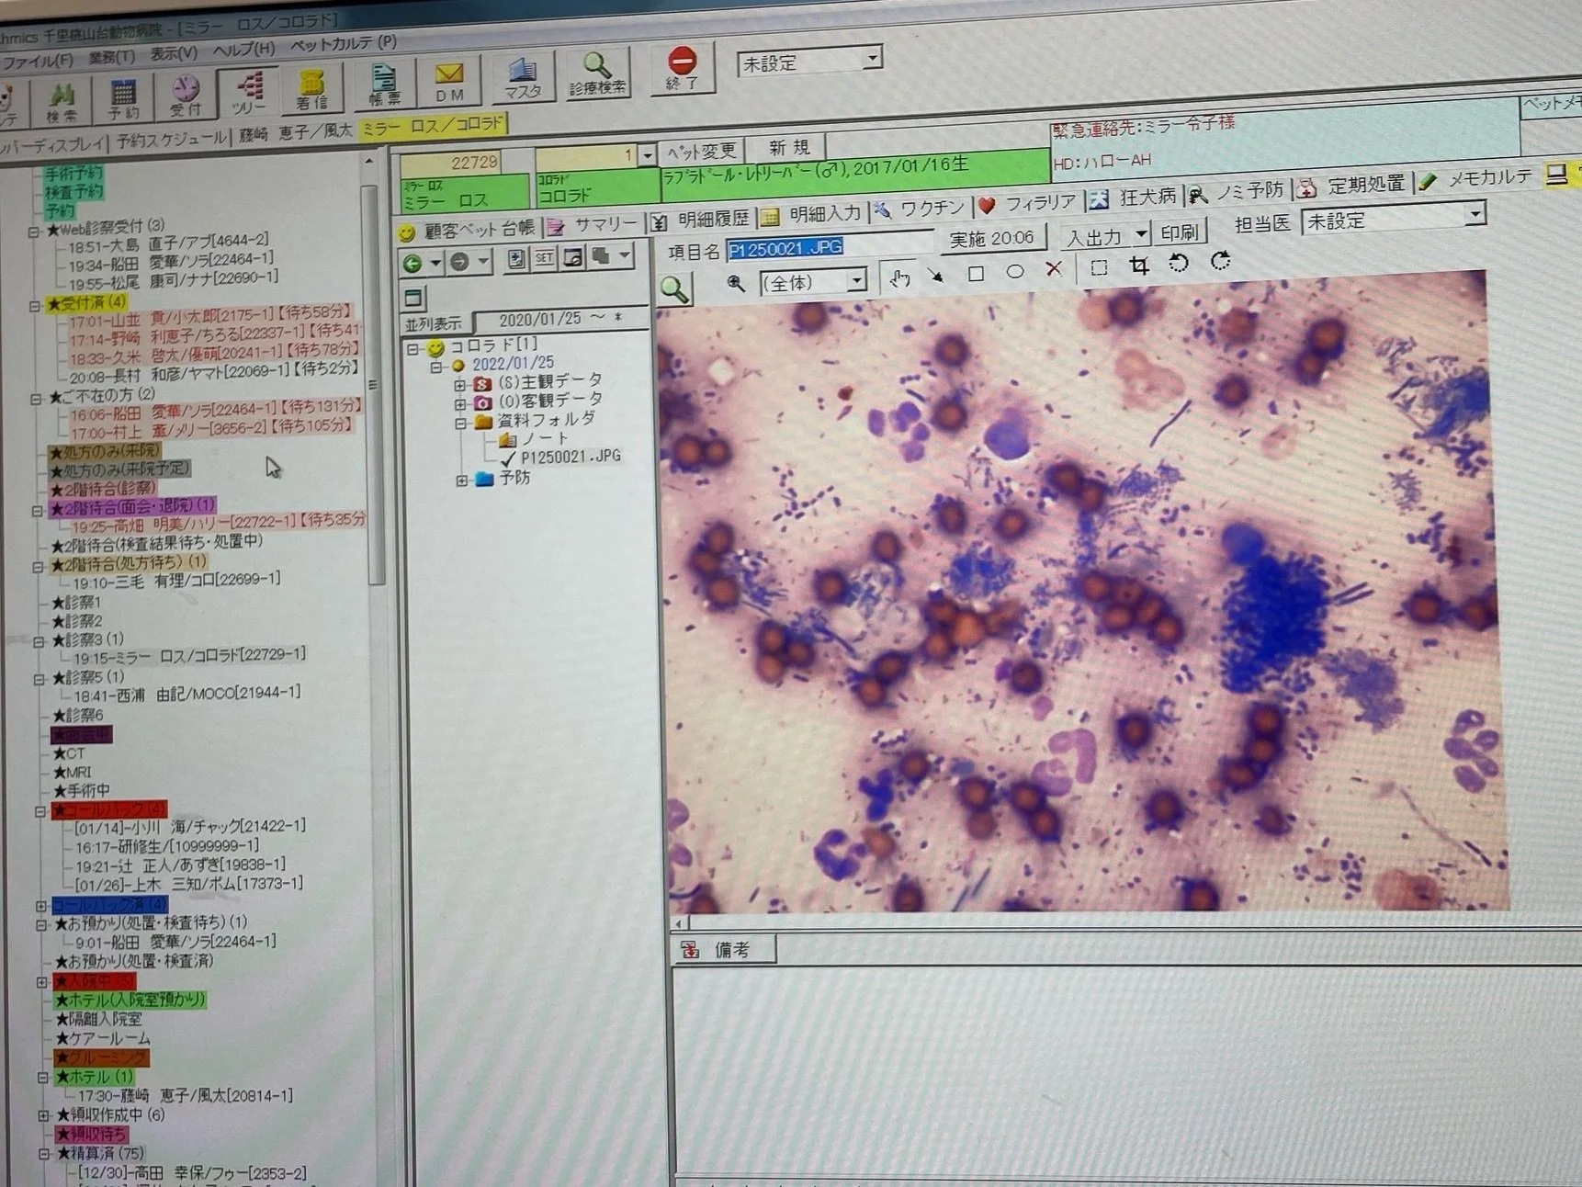Collapse the ★受付済 (4) tree node
This screenshot has width=1582, height=1187.
pyautogui.click(x=34, y=306)
